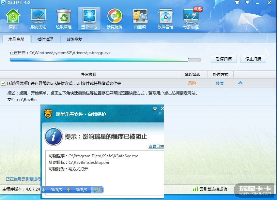Viewport: 277px width, 200px height.
Task: Open 软件管理 software manager
Action: pos(165,19)
